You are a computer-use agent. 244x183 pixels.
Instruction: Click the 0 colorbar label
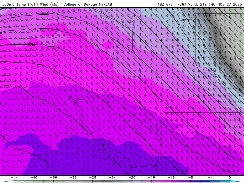[x=230, y=178]
